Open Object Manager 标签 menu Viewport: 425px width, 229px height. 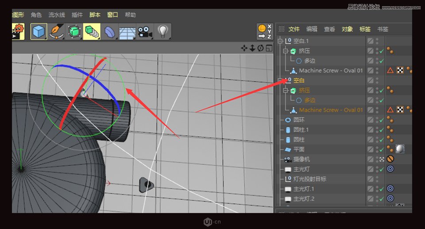point(365,29)
